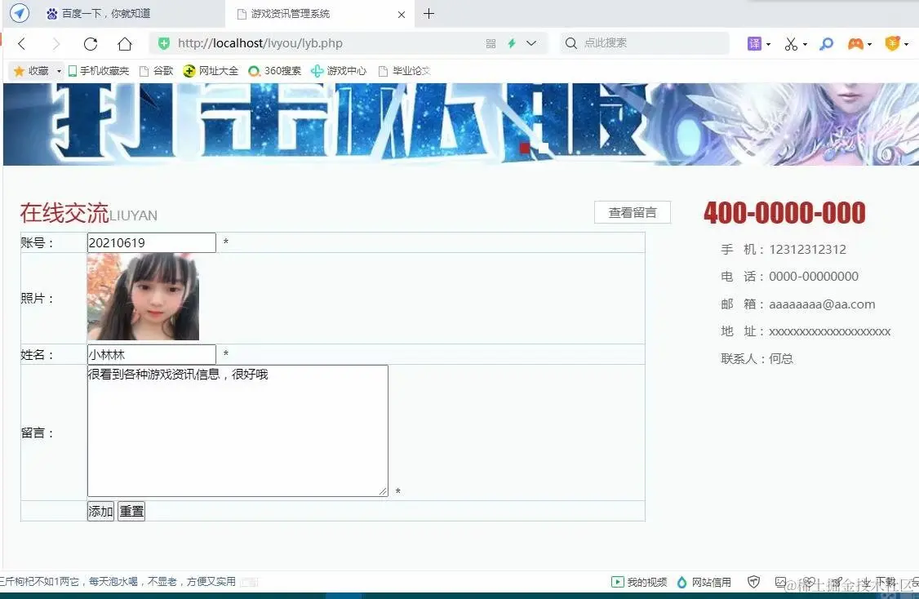The image size is (919, 599).
Task: Open the translate dropdown arrow
Action: click(768, 44)
